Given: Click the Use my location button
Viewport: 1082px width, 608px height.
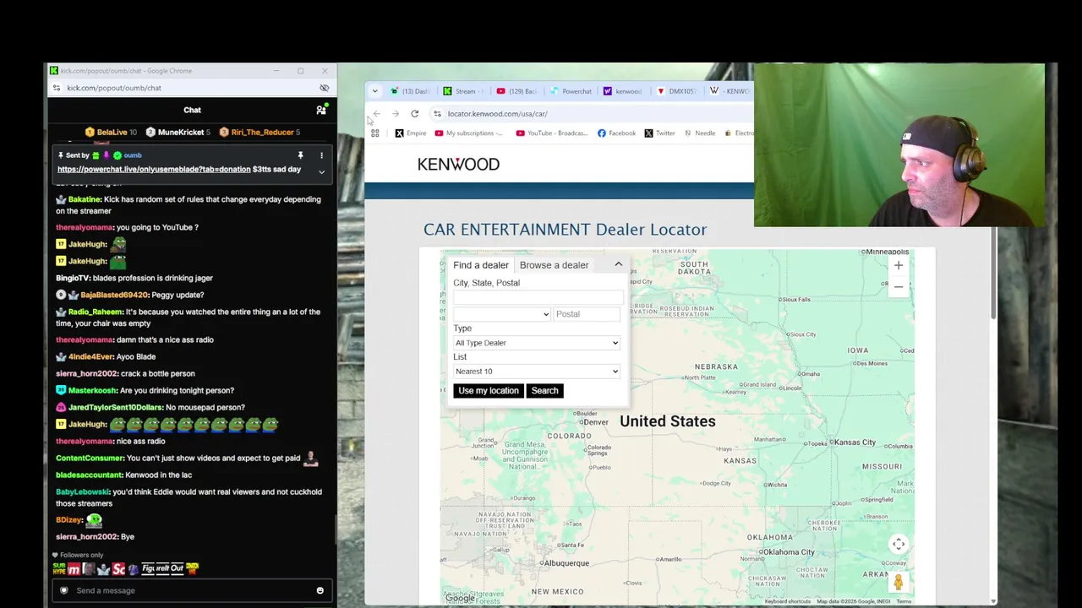Looking at the screenshot, I should click(x=489, y=391).
